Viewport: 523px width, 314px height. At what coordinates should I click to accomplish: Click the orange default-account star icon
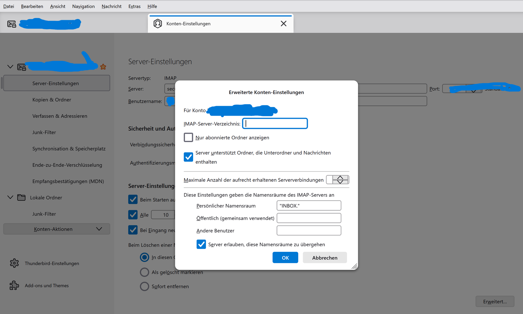click(103, 67)
